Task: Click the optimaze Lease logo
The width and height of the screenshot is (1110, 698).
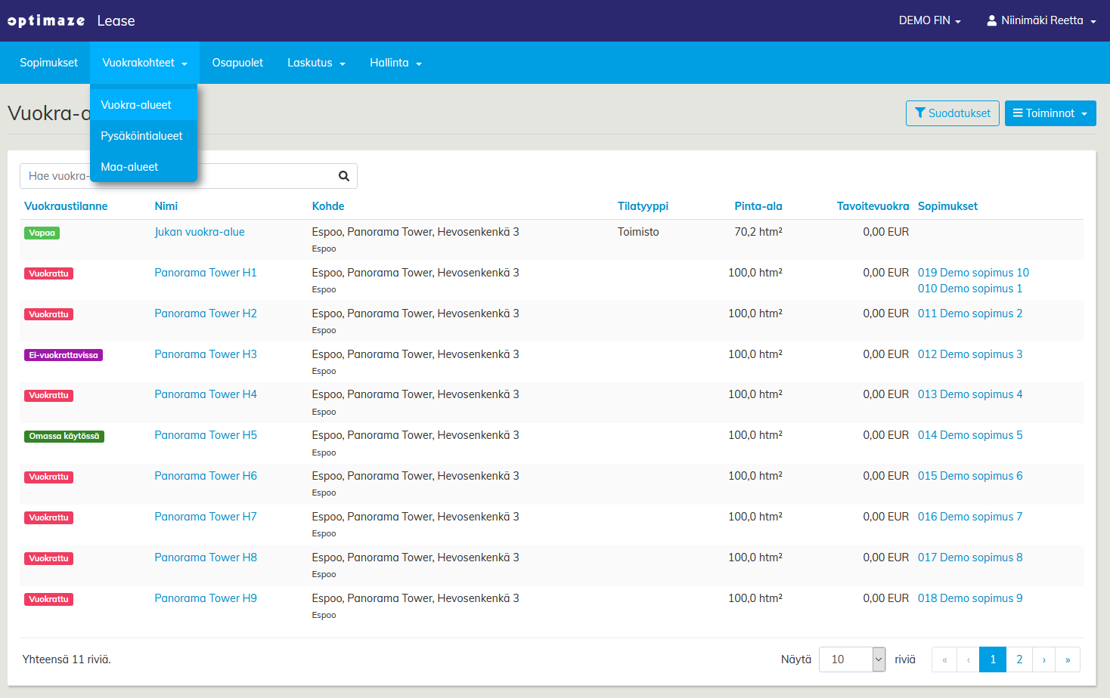Action: (x=71, y=20)
